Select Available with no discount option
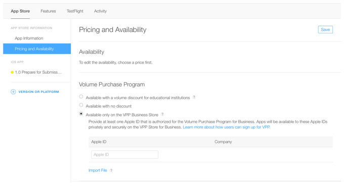This screenshot has height=186, width=344. tap(81, 105)
